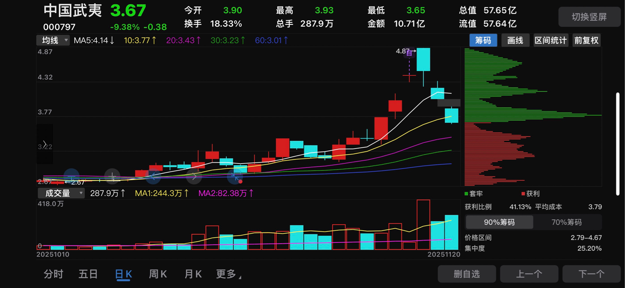The image size is (625, 288).
Task: Tap the 20:3.43 moving average label
Action: (x=184, y=40)
